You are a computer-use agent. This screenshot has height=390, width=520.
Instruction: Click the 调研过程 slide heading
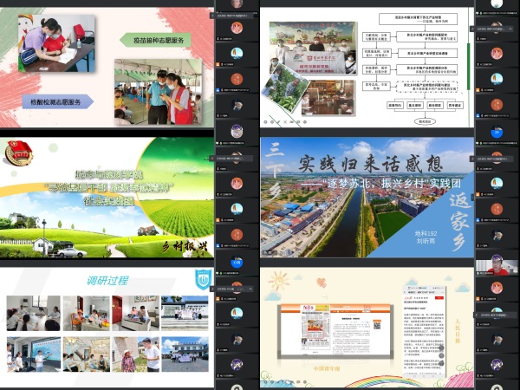(x=107, y=281)
